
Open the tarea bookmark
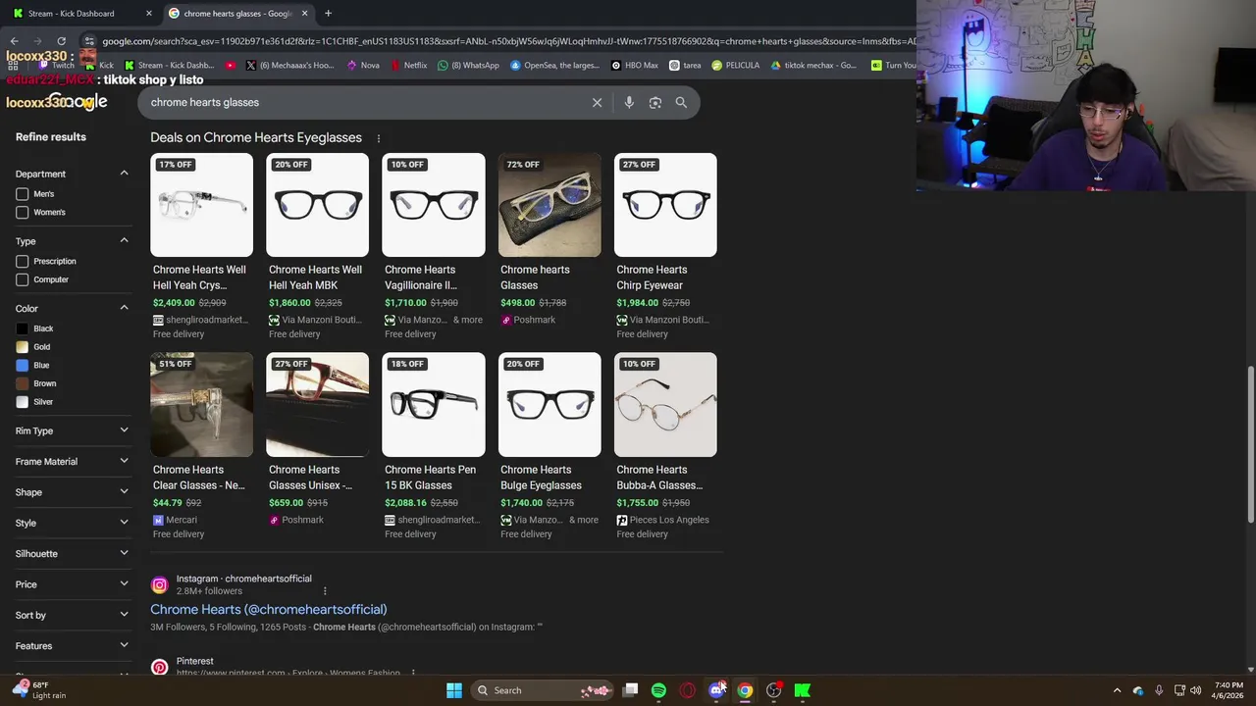[x=685, y=66]
